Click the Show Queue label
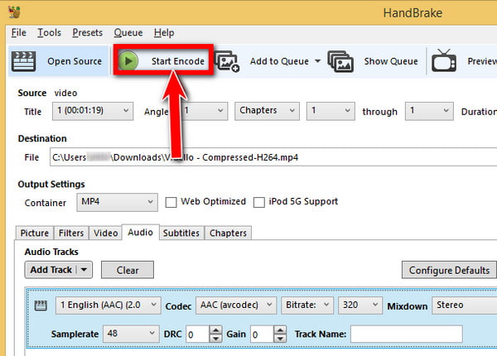497x356 pixels. (391, 61)
